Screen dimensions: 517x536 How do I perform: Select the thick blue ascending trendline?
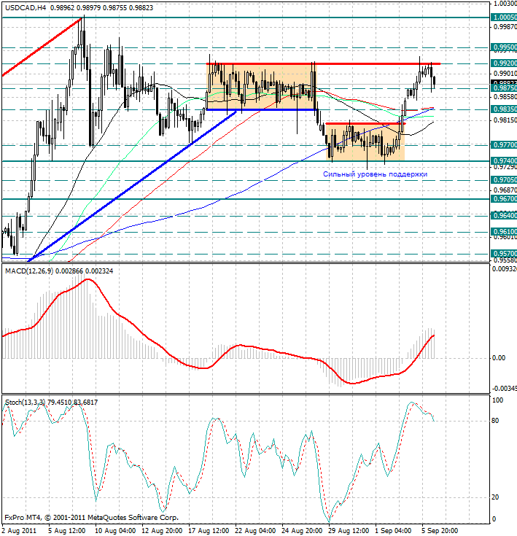(132, 186)
